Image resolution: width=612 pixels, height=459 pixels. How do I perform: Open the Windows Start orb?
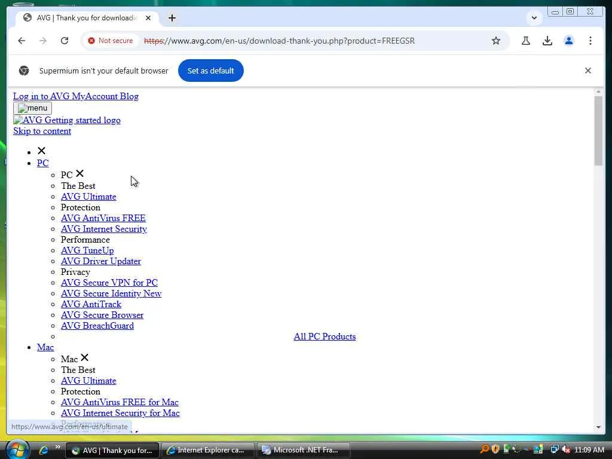click(17, 449)
